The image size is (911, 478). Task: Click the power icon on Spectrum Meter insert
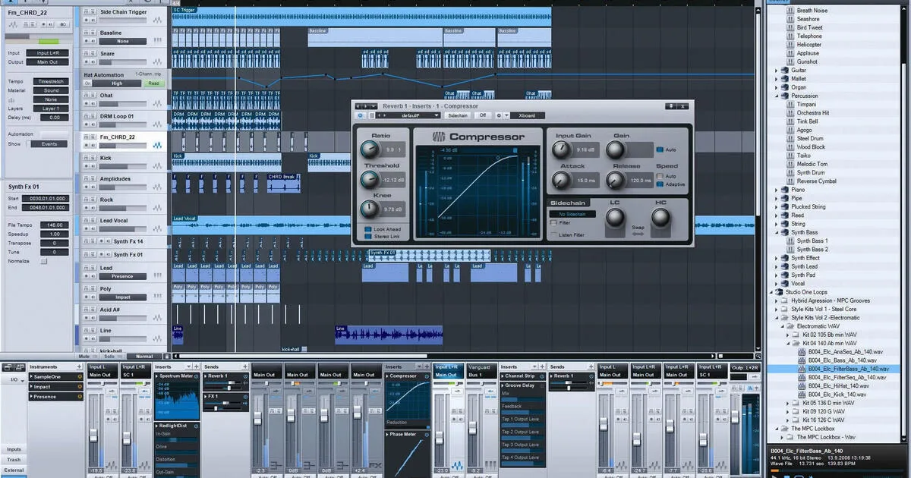tap(197, 376)
